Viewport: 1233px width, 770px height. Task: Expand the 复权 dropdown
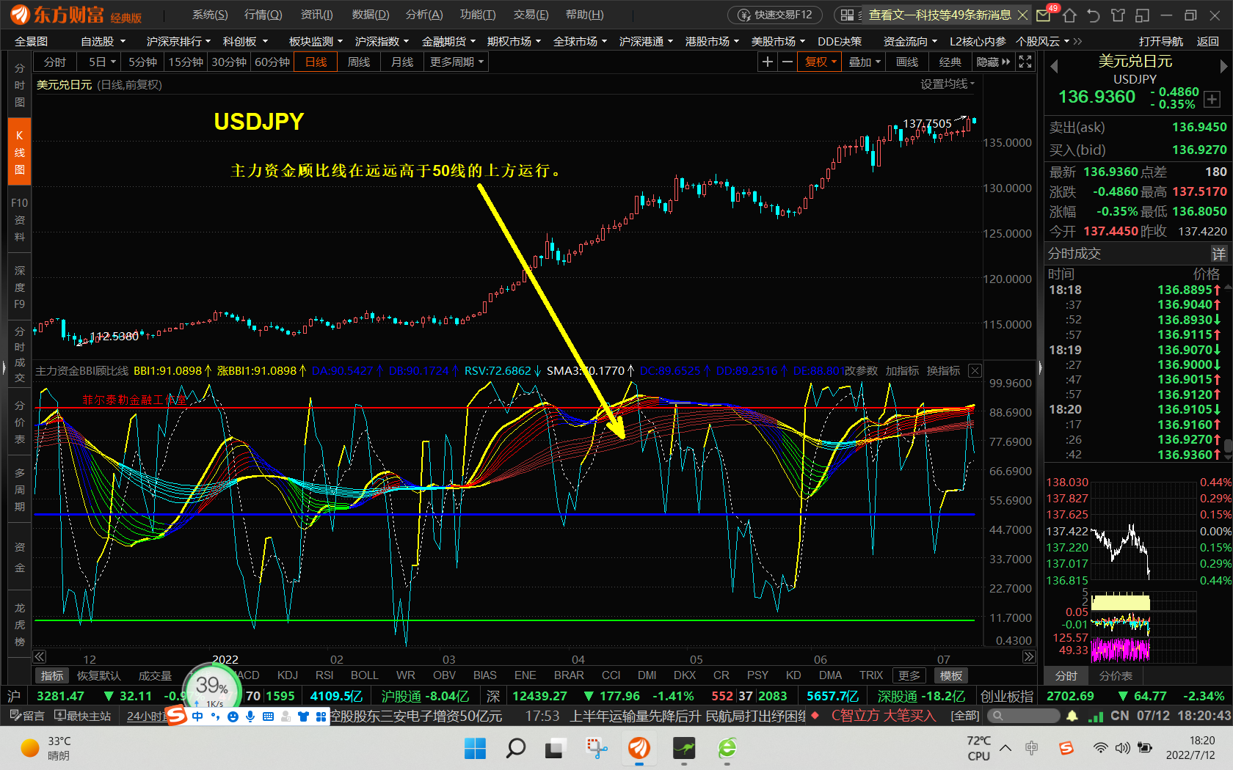pyautogui.click(x=820, y=62)
